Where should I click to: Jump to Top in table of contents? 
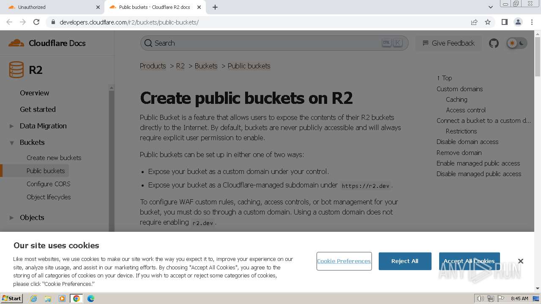pos(444,78)
